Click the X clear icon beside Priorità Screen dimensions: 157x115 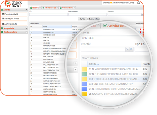(131, 49)
